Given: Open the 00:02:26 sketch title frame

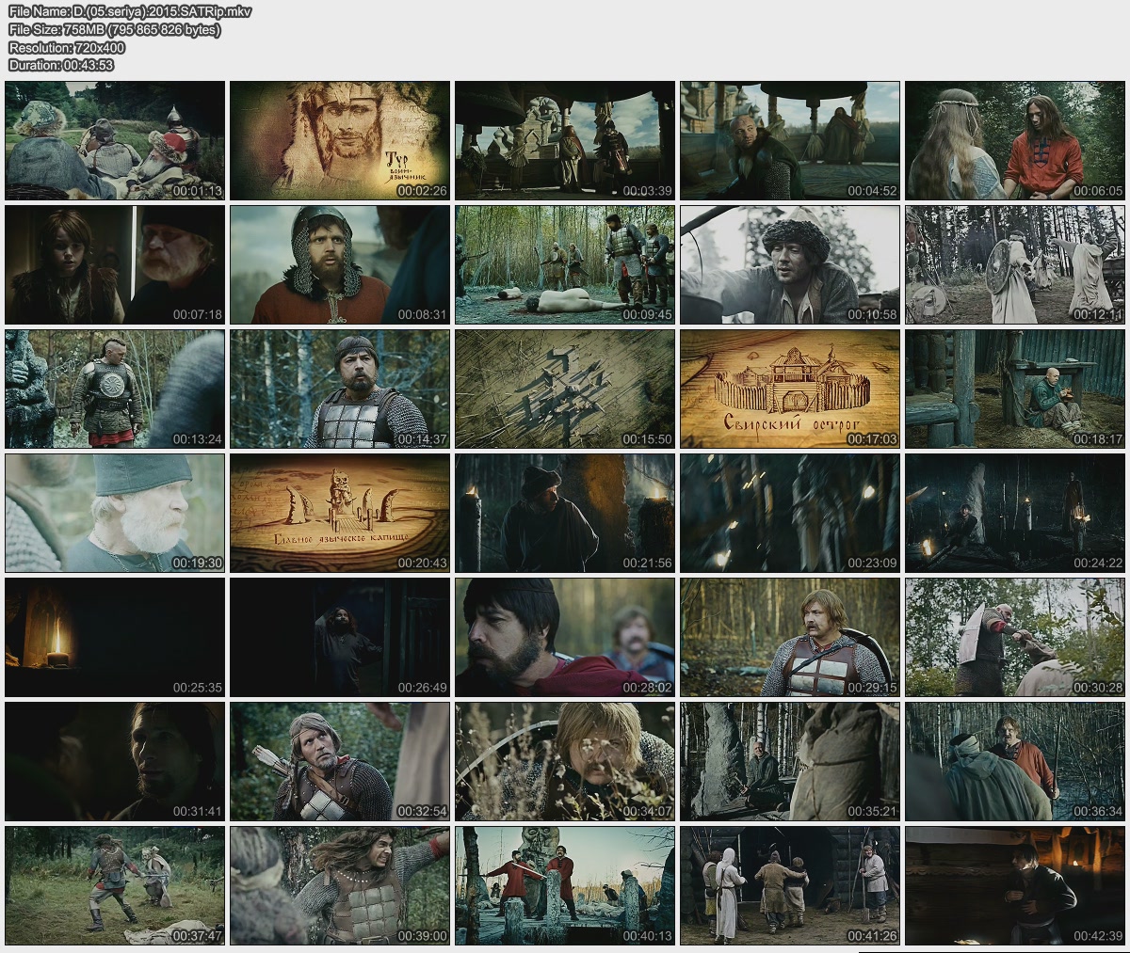Looking at the screenshot, I should pyautogui.click(x=340, y=140).
